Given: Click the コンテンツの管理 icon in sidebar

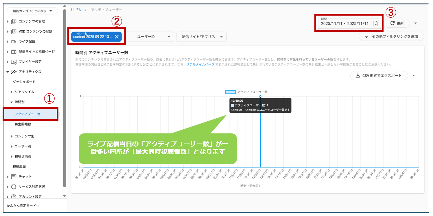Looking at the screenshot, I should 14,21.
